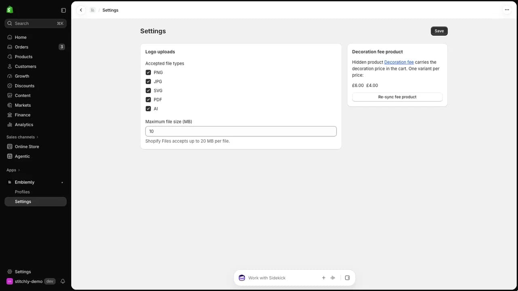Save the settings
518x291 pixels.
coord(439,31)
